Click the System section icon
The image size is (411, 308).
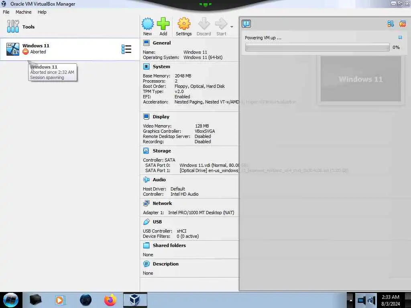click(x=146, y=67)
